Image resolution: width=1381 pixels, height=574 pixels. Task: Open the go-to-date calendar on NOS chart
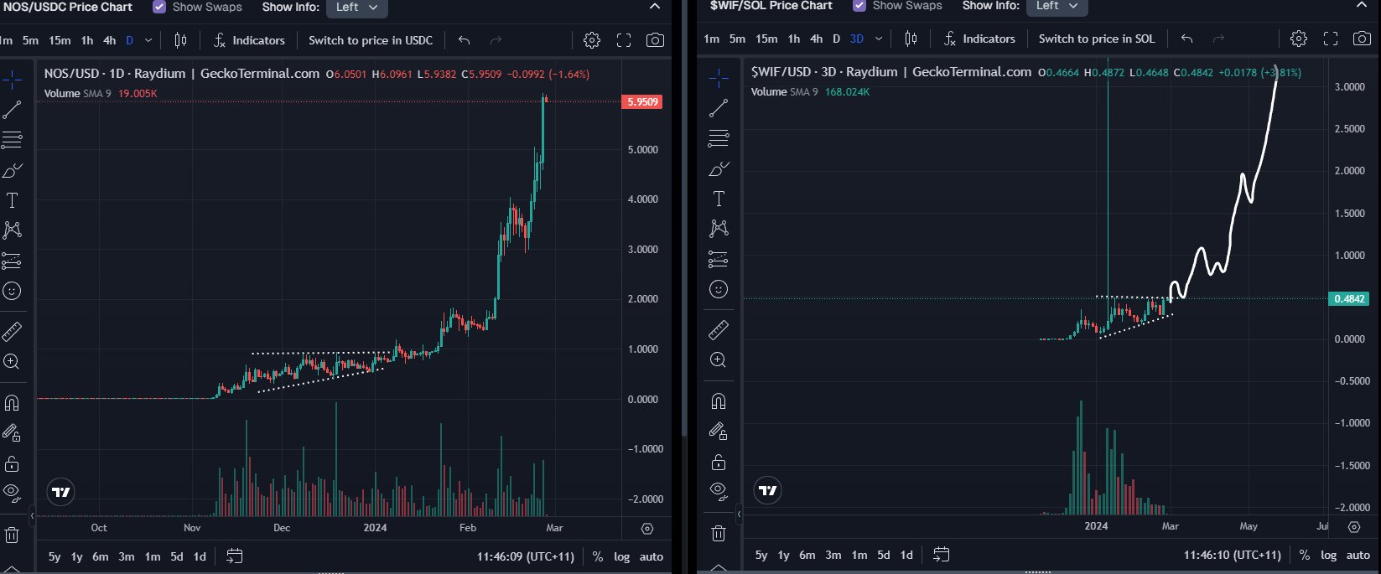[x=235, y=556]
